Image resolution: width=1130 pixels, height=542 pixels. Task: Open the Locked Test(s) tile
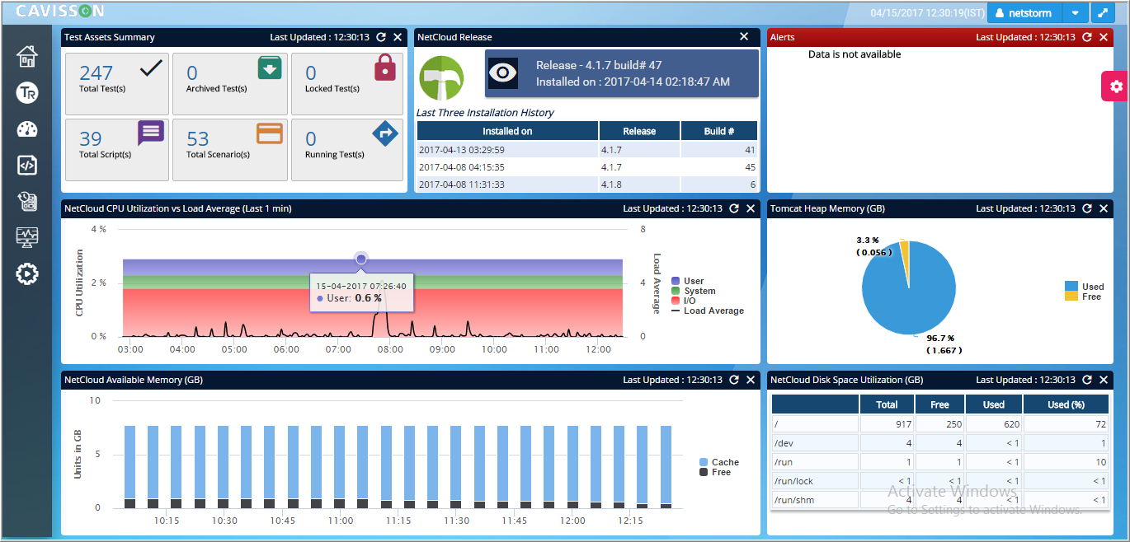tap(347, 84)
